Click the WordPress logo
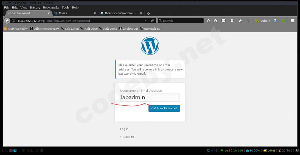This screenshot has height=155, width=300. click(150, 46)
